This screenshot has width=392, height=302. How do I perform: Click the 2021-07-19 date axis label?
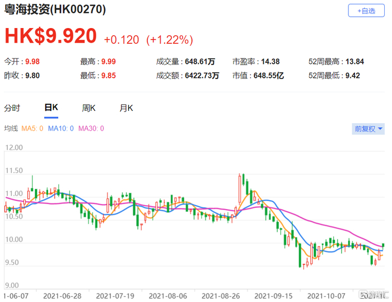coord(115,296)
